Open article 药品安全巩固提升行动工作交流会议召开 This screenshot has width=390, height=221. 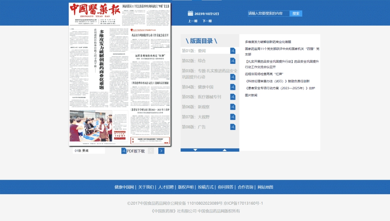(282, 64)
